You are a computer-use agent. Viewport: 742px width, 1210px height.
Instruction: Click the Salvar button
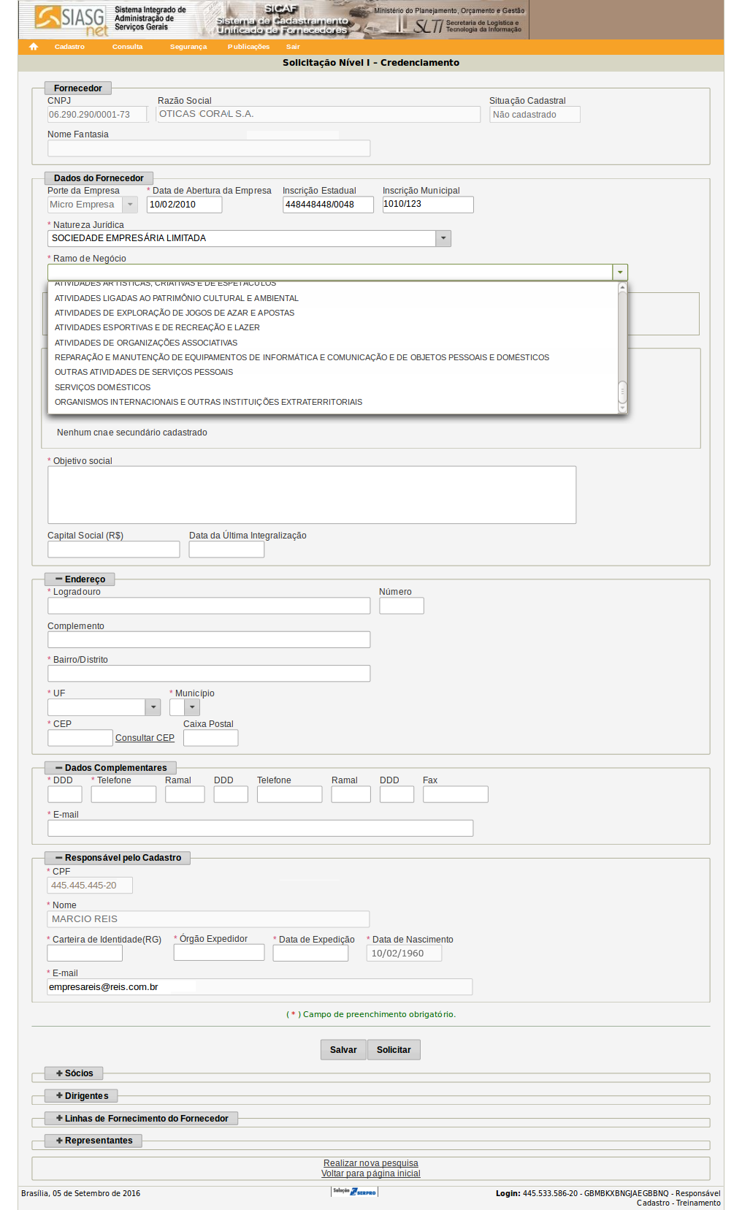(x=343, y=1050)
